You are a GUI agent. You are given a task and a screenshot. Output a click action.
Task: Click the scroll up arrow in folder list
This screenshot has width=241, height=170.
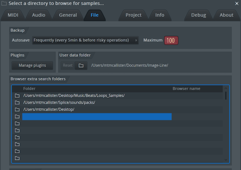click(x=226, y=88)
